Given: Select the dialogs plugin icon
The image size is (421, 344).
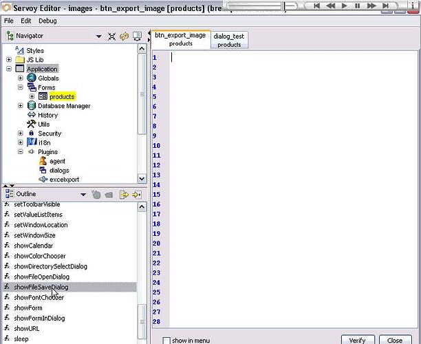Looking at the screenshot, I should 43,170.
